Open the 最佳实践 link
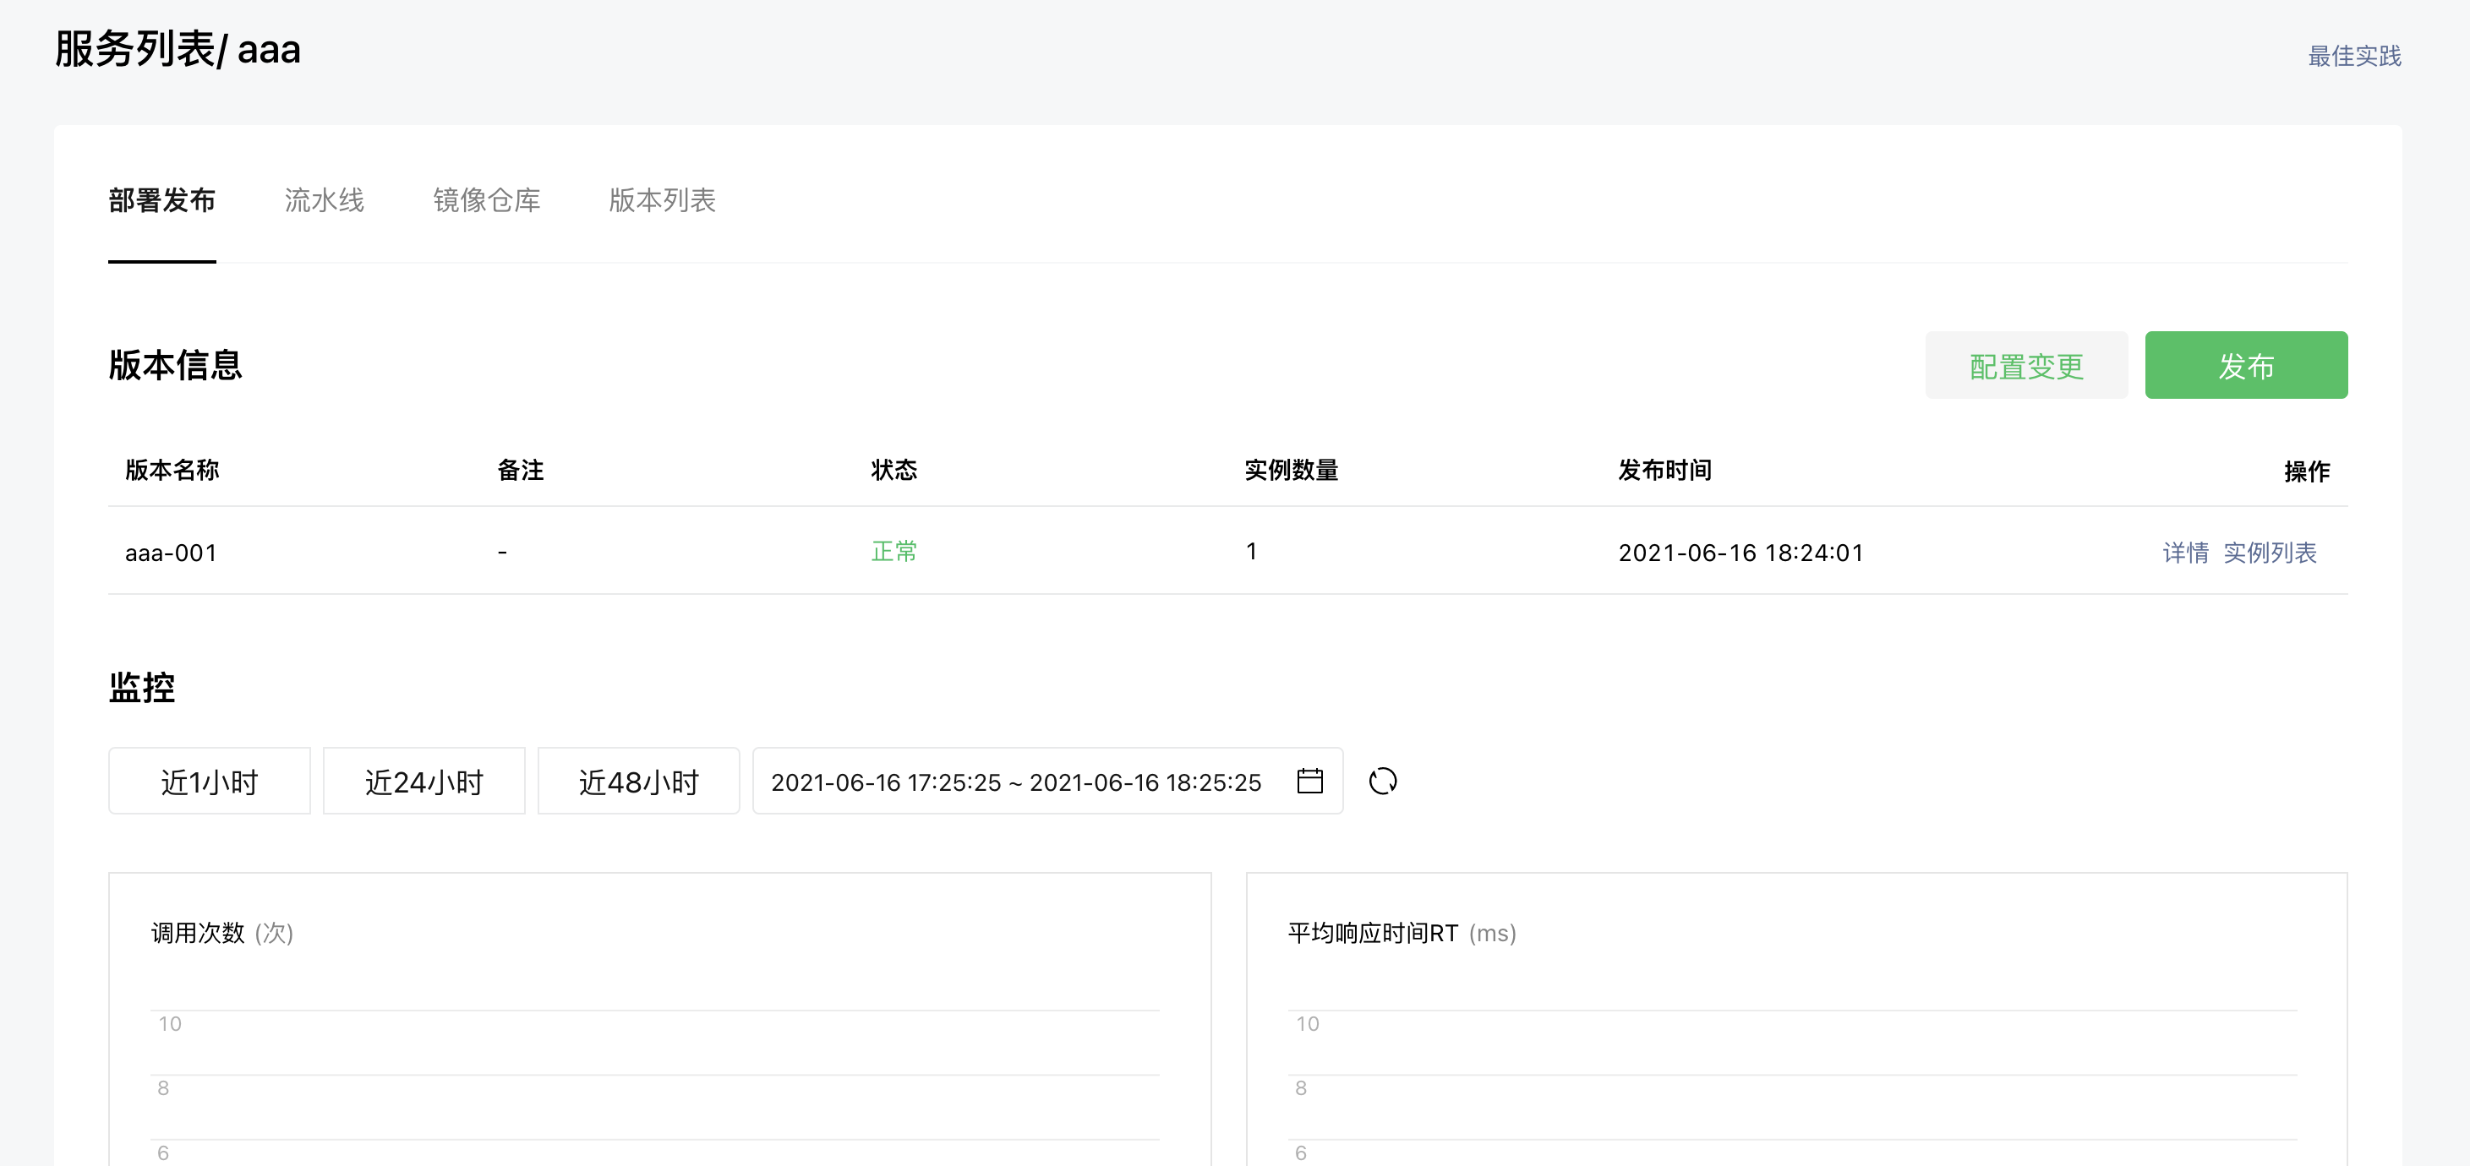The width and height of the screenshot is (2470, 1166). 2354,56
